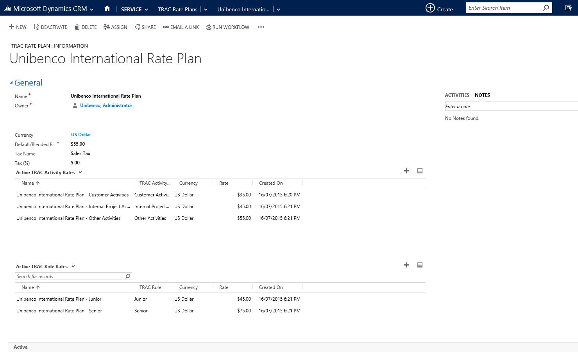Image resolution: width=578 pixels, height=353 pixels.
Task: Open the Home icon in navigation bar
Action: click(x=107, y=9)
